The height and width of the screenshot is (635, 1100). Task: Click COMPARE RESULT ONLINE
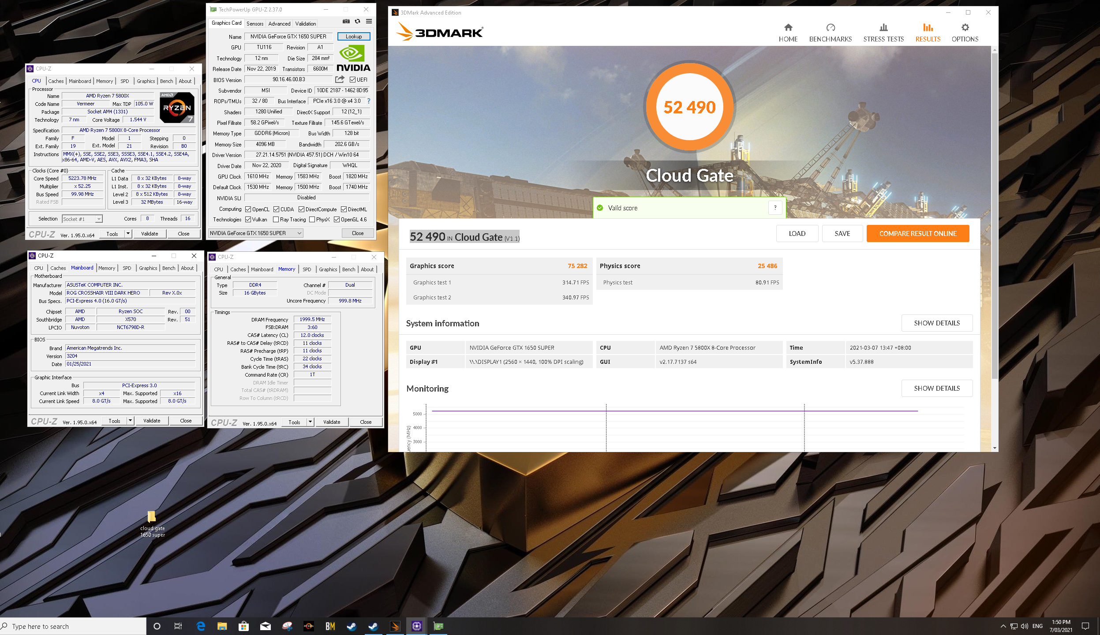pos(918,234)
